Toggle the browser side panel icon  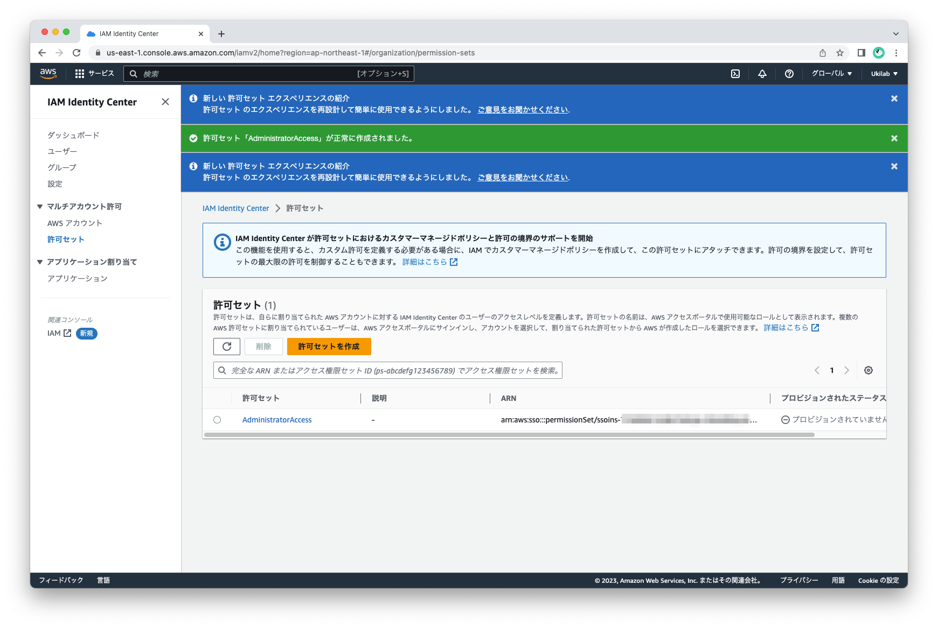[861, 53]
